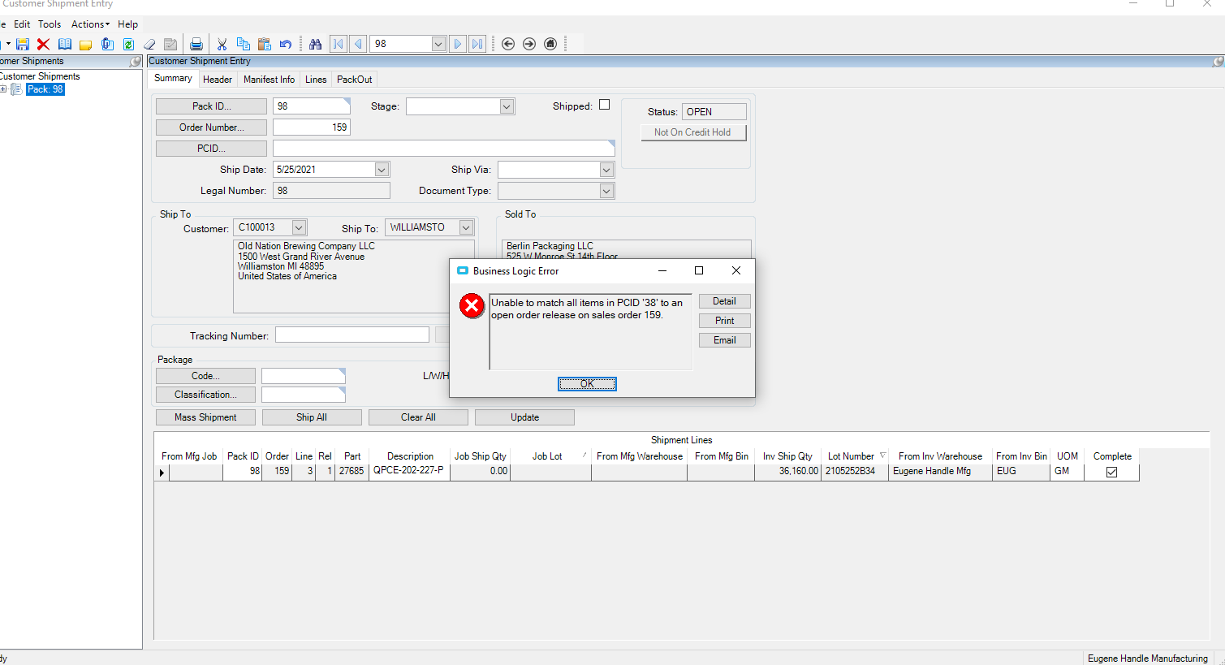
Task: Open the Stage dropdown
Action: click(507, 106)
